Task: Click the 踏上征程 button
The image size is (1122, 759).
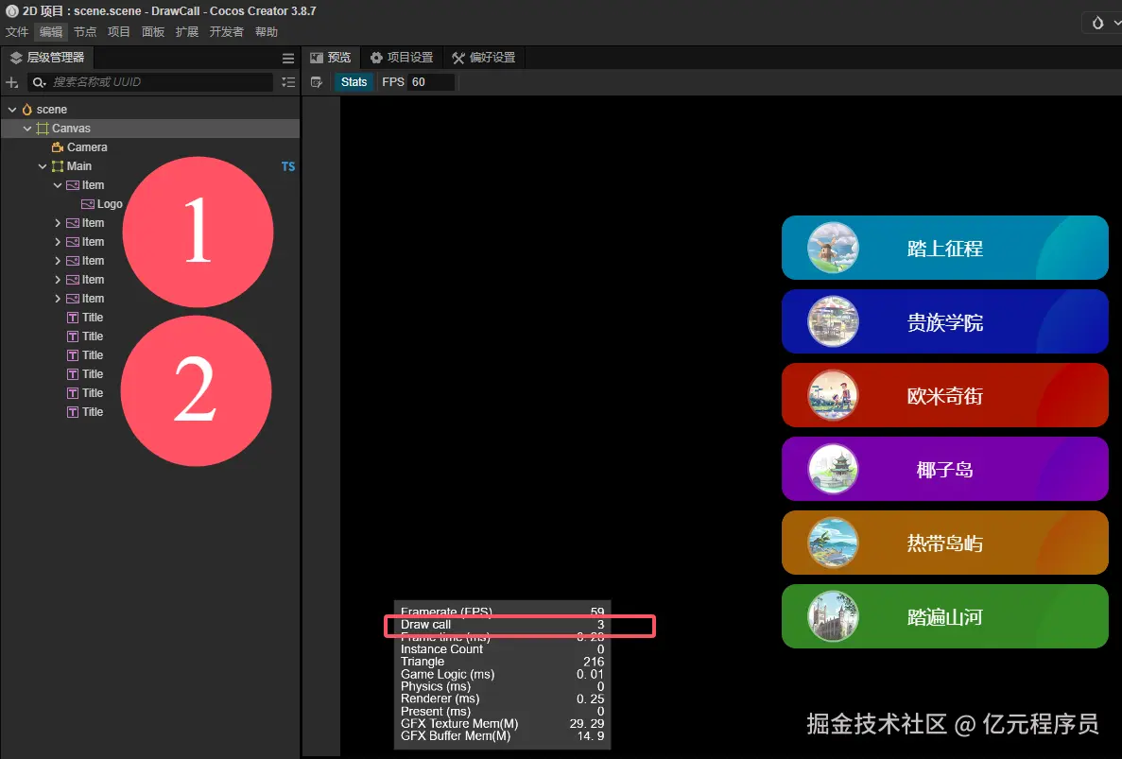Action: 944,248
